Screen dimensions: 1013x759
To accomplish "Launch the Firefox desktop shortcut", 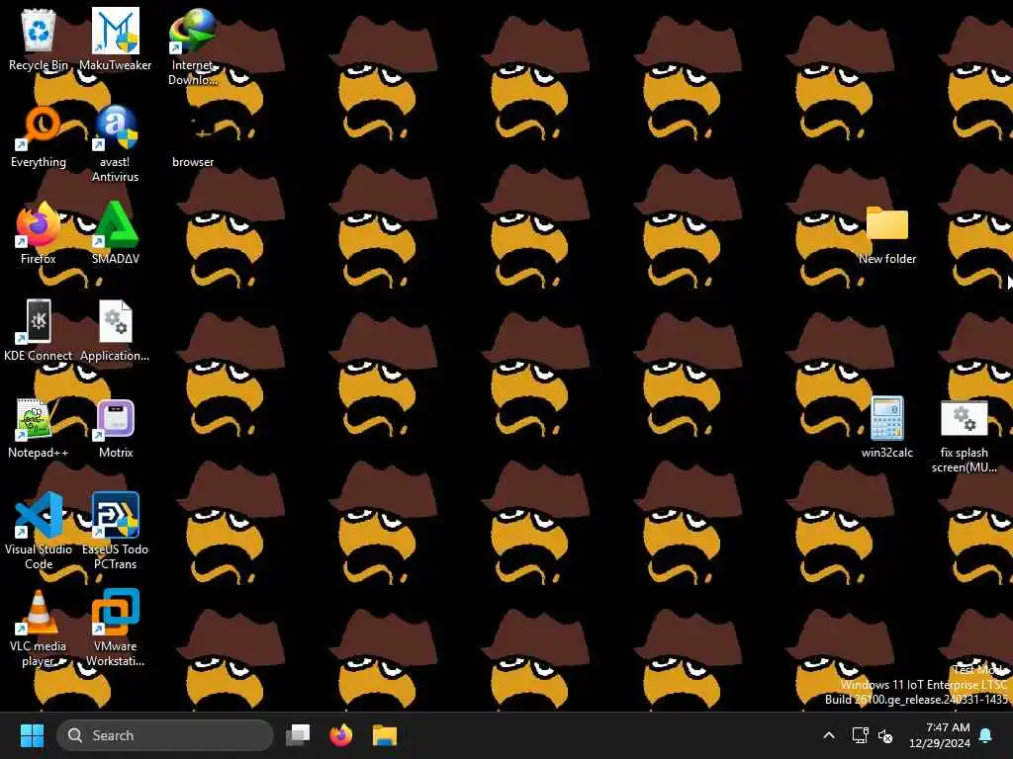I will tap(39, 233).
